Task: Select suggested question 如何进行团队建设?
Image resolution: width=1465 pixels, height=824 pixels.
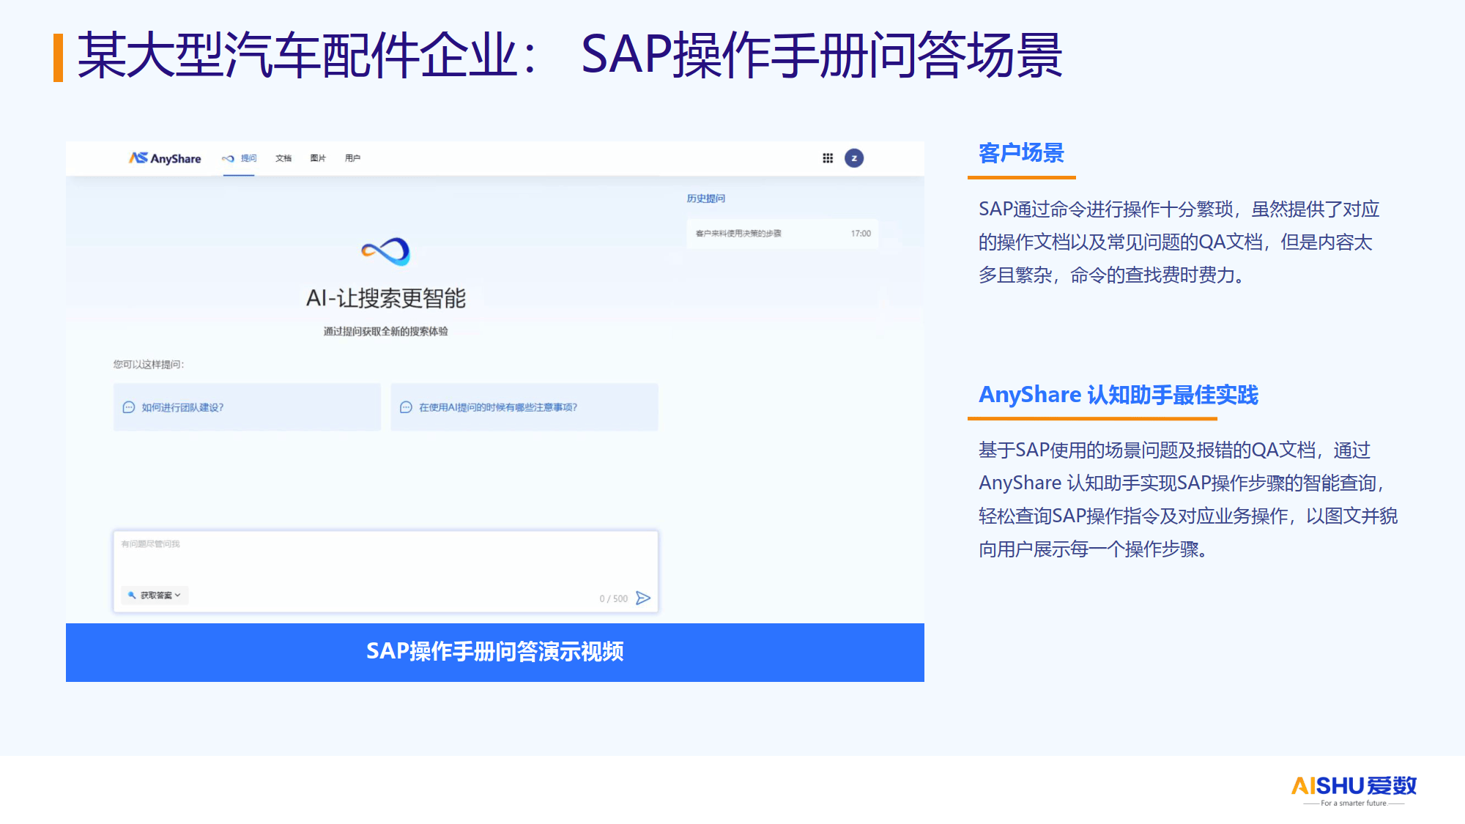Action: [247, 407]
